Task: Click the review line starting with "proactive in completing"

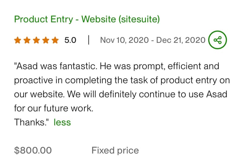Action: (122, 80)
